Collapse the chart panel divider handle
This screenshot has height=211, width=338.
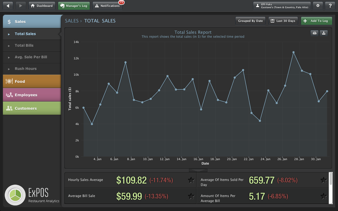[198, 170]
